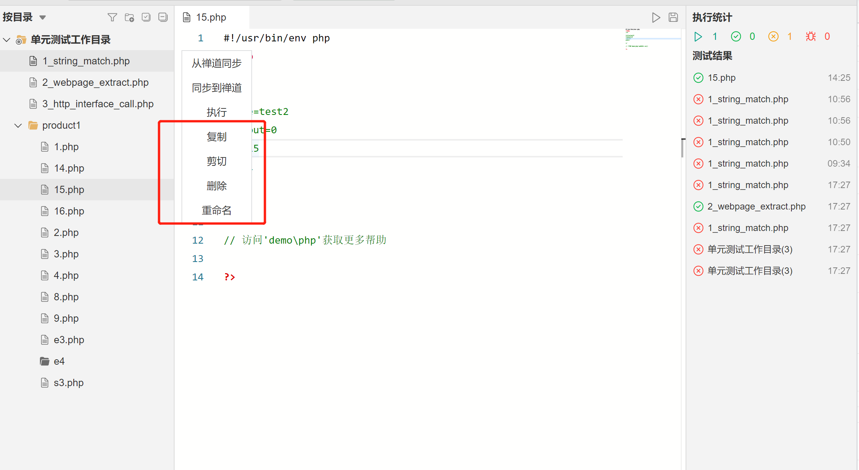Viewport: 859px width, 470px height.
Task: Choose 复制 from the context menu
Action: point(216,137)
